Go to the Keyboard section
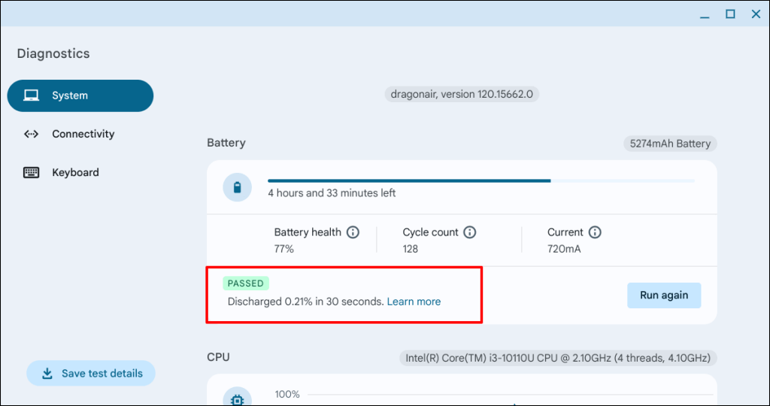The height and width of the screenshot is (406, 770). 75,172
